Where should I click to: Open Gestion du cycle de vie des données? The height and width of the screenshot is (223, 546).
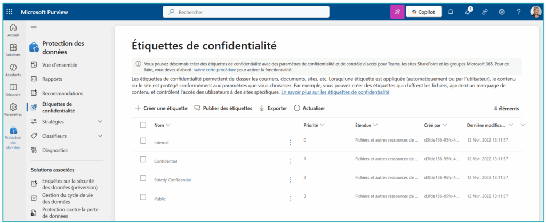tap(68, 198)
